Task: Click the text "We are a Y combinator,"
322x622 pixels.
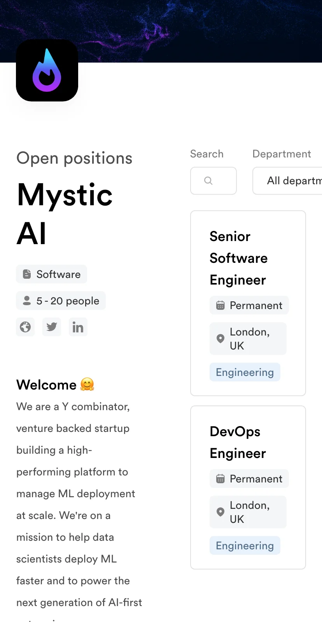Action: tap(73, 407)
